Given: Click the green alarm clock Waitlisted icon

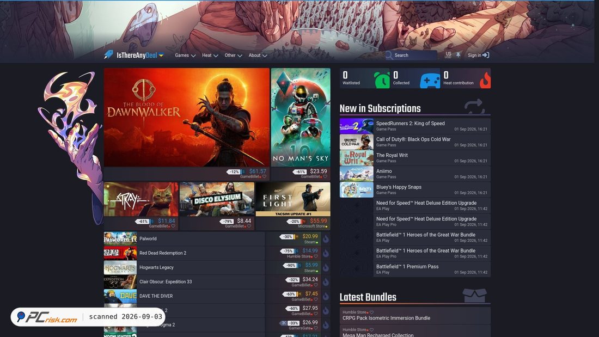Looking at the screenshot, I should (382, 80).
